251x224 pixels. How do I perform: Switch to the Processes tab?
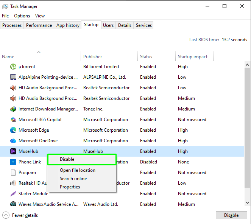click(x=12, y=25)
